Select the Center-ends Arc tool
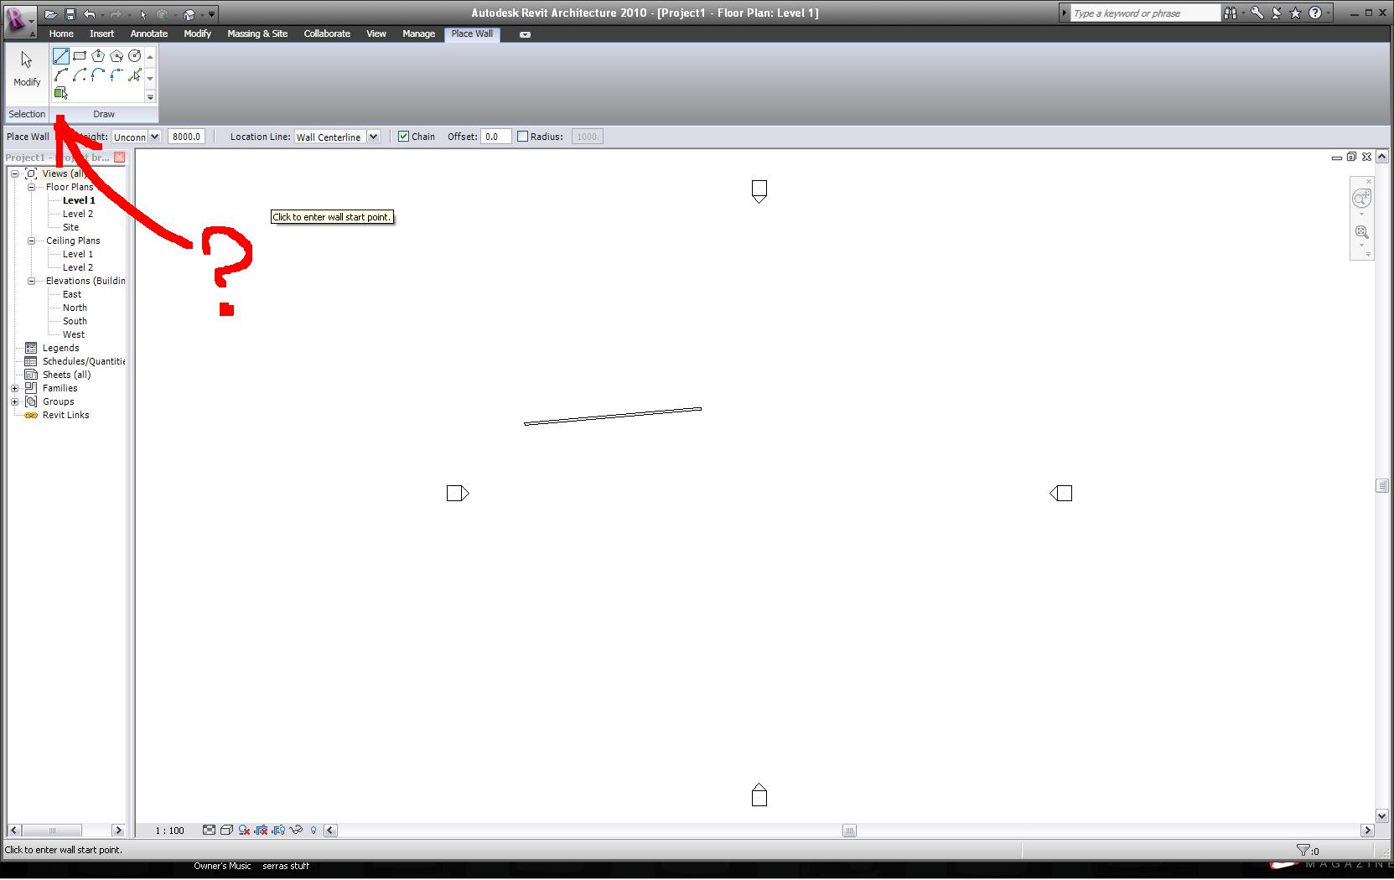 (x=80, y=75)
